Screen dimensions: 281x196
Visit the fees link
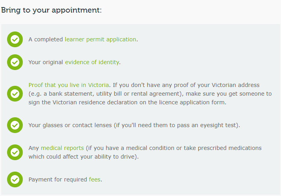point(95,179)
